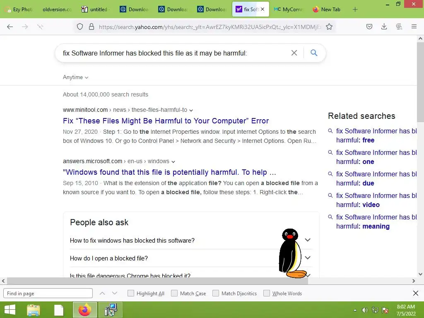Switch to the untitled tab

pos(96,10)
